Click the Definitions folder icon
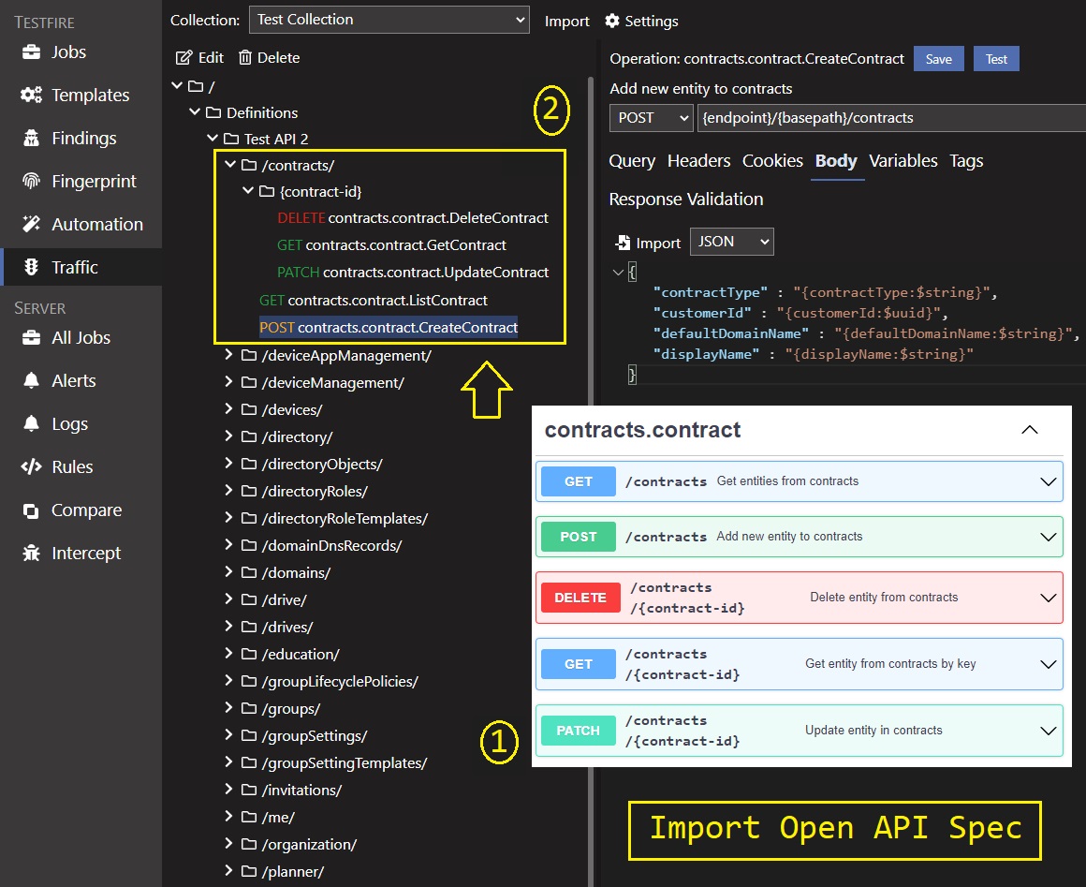1086x887 pixels. (x=213, y=112)
